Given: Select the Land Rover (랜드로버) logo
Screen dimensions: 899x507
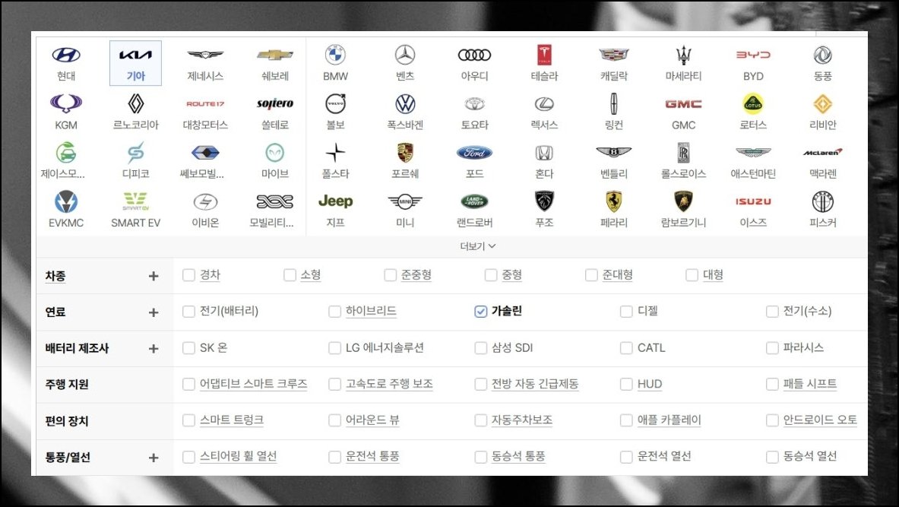Looking at the screenshot, I should [x=475, y=201].
